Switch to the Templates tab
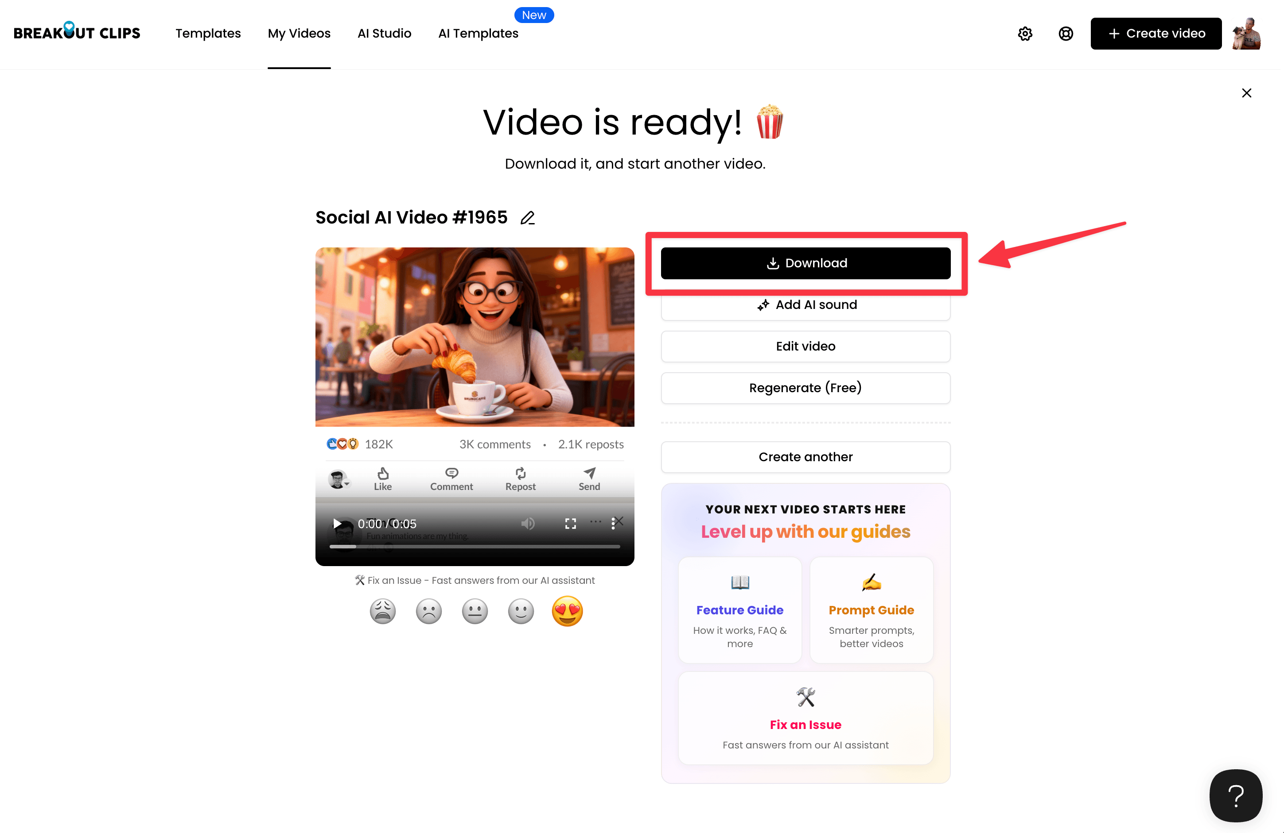This screenshot has height=833, width=1284. click(208, 33)
